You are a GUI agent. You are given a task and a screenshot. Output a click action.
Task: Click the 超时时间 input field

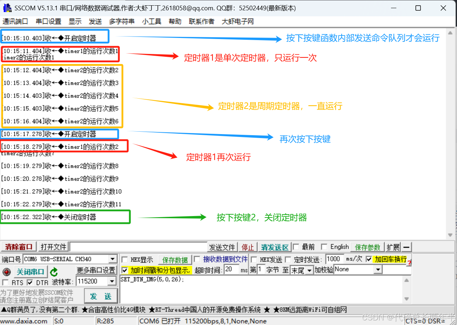click(x=231, y=270)
